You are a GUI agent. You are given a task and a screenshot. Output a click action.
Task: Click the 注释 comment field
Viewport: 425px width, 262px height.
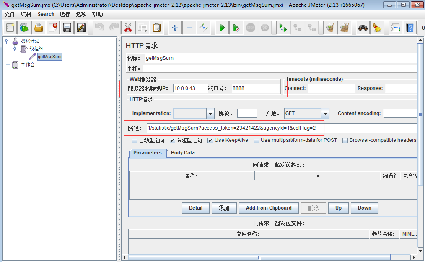tap(280, 69)
